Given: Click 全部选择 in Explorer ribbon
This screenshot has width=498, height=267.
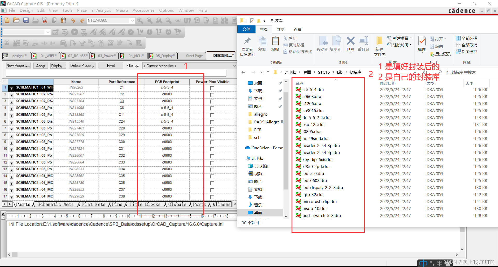Looking at the screenshot, I should [x=467, y=38].
